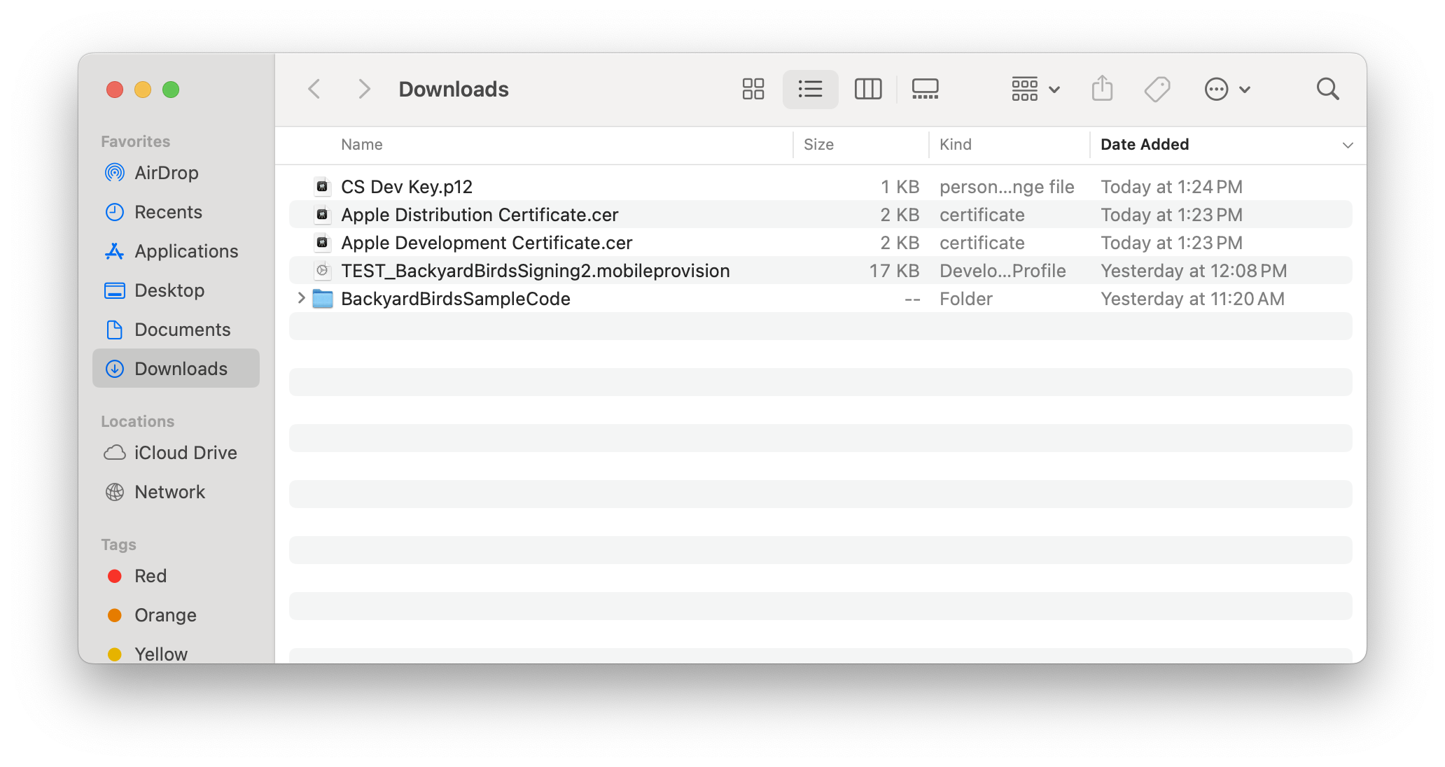Select Apple Distribution Certificate.cer
The width and height of the screenshot is (1445, 767).
click(480, 215)
